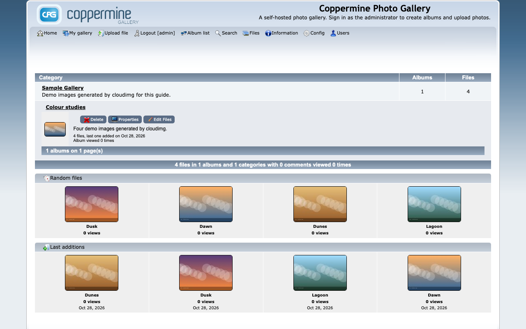The width and height of the screenshot is (526, 329).
Task: Open Dusk thumbnail in Random files
Action: (x=92, y=204)
